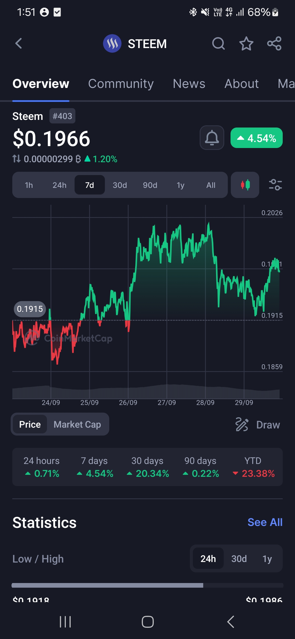
Task: Open chart settings sliders icon
Action: (x=275, y=185)
